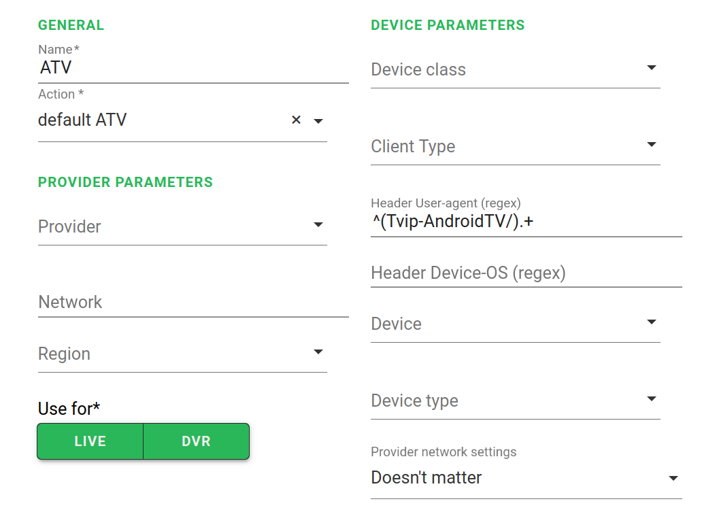Viewport: 717px width, 527px height.
Task: Expand the Device class dropdown
Action: tap(503, 69)
